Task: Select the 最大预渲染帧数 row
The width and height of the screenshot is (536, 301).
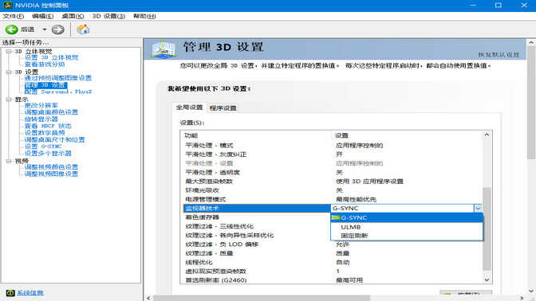Action: [333, 182]
